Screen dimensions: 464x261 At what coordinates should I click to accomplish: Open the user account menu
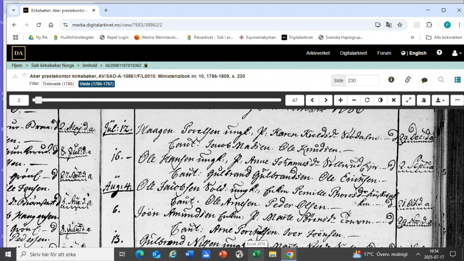[x=456, y=53]
